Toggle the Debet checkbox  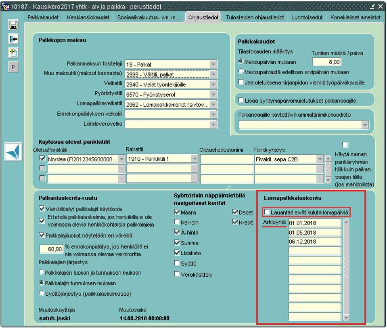235,212
